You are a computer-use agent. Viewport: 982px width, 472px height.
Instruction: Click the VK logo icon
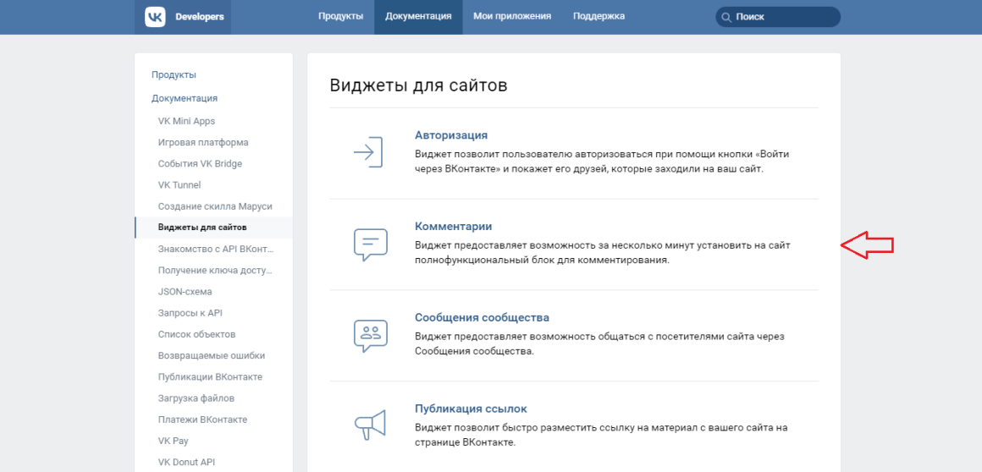[x=155, y=17]
